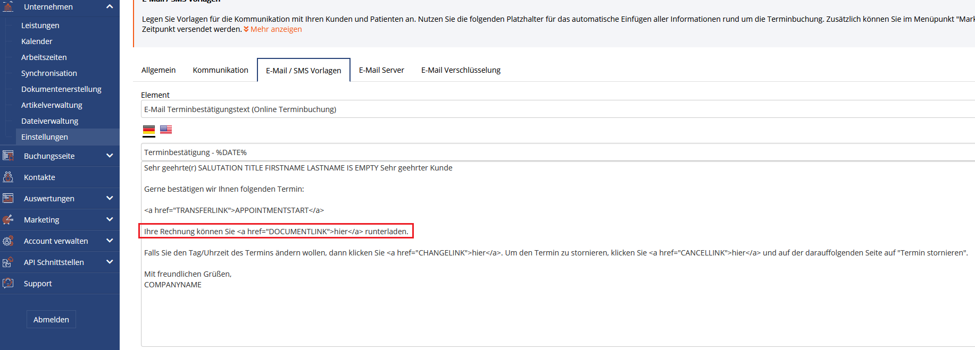Viewport: 975px width, 350px height.
Task: Click the 'Mit freundlichen Grüßen,' line
Action: click(188, 274)
